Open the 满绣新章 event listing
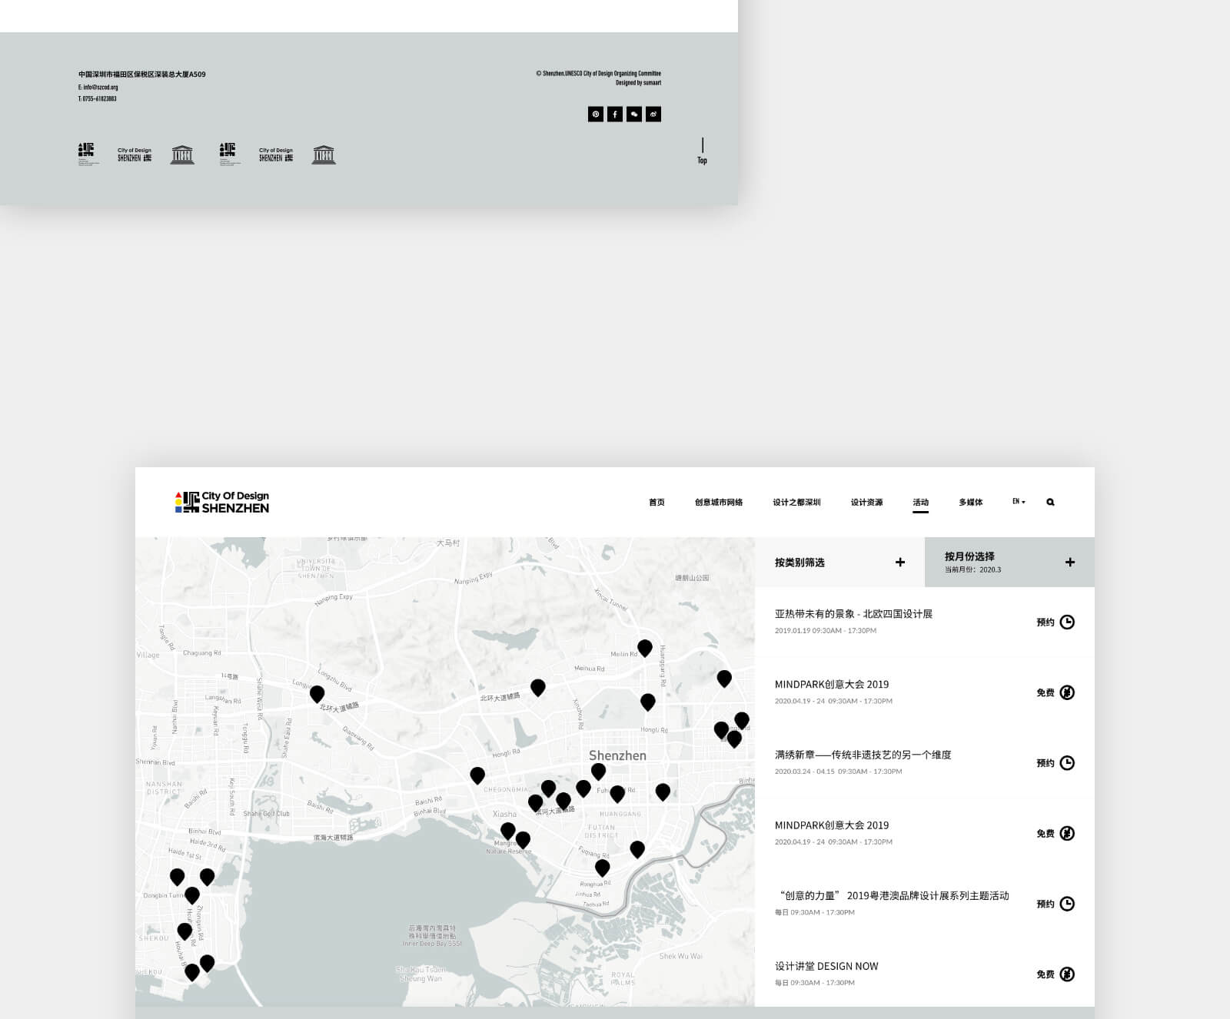Image resolution: width=1230 pixels, height=1019 pixels. (x=863, y=755)
